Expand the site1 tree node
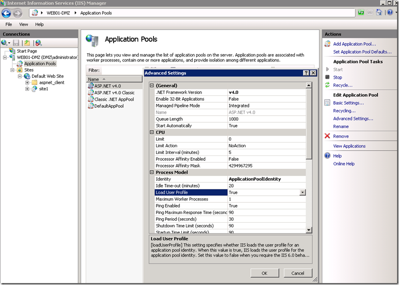The image size is (399, 285). [x=27, y=89]
